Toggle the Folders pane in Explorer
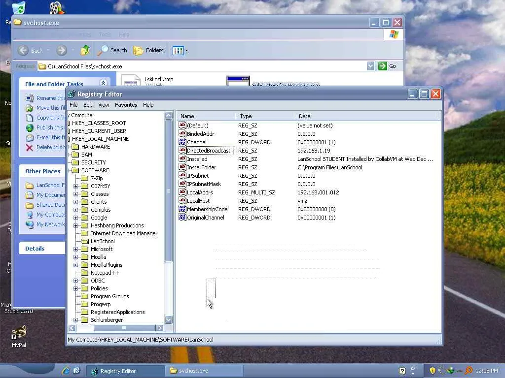The width and height of the screenshot is (505, 378). point(148,50)
